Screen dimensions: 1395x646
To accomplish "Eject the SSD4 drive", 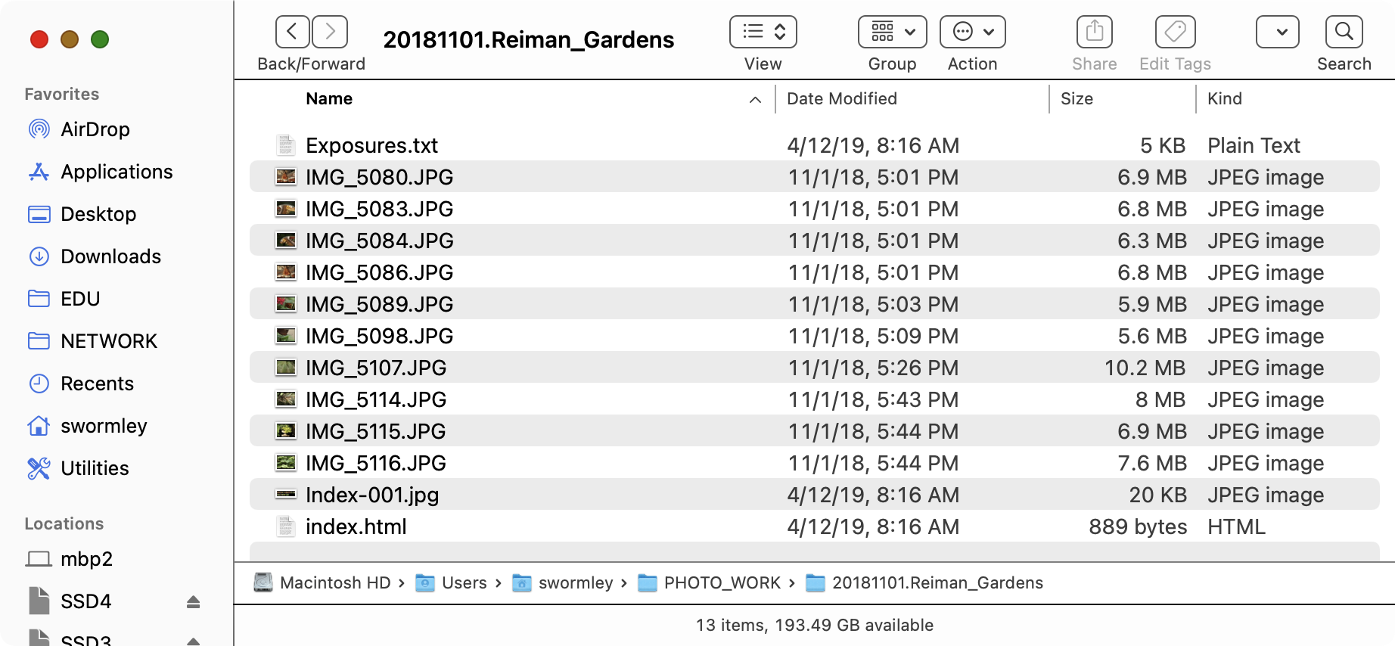I will (193, 601).
